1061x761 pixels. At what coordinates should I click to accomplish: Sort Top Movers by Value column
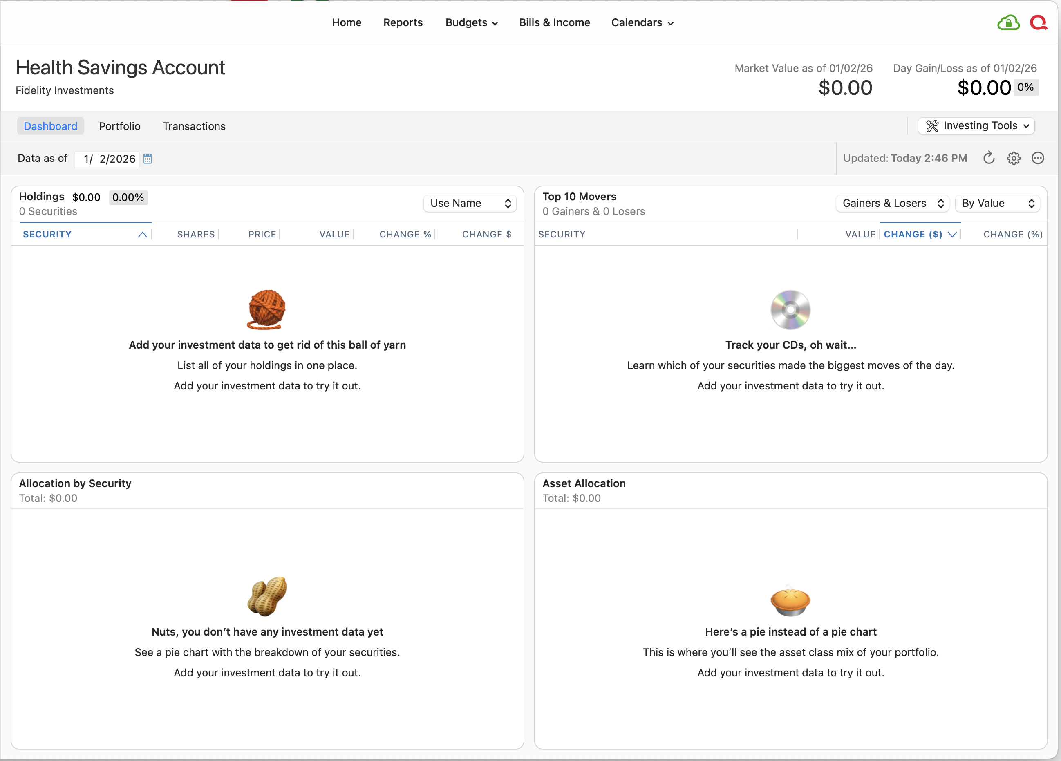point(860,234)
